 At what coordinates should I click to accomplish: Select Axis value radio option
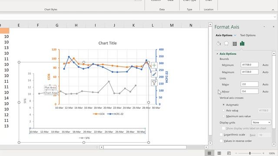point(223,110)
